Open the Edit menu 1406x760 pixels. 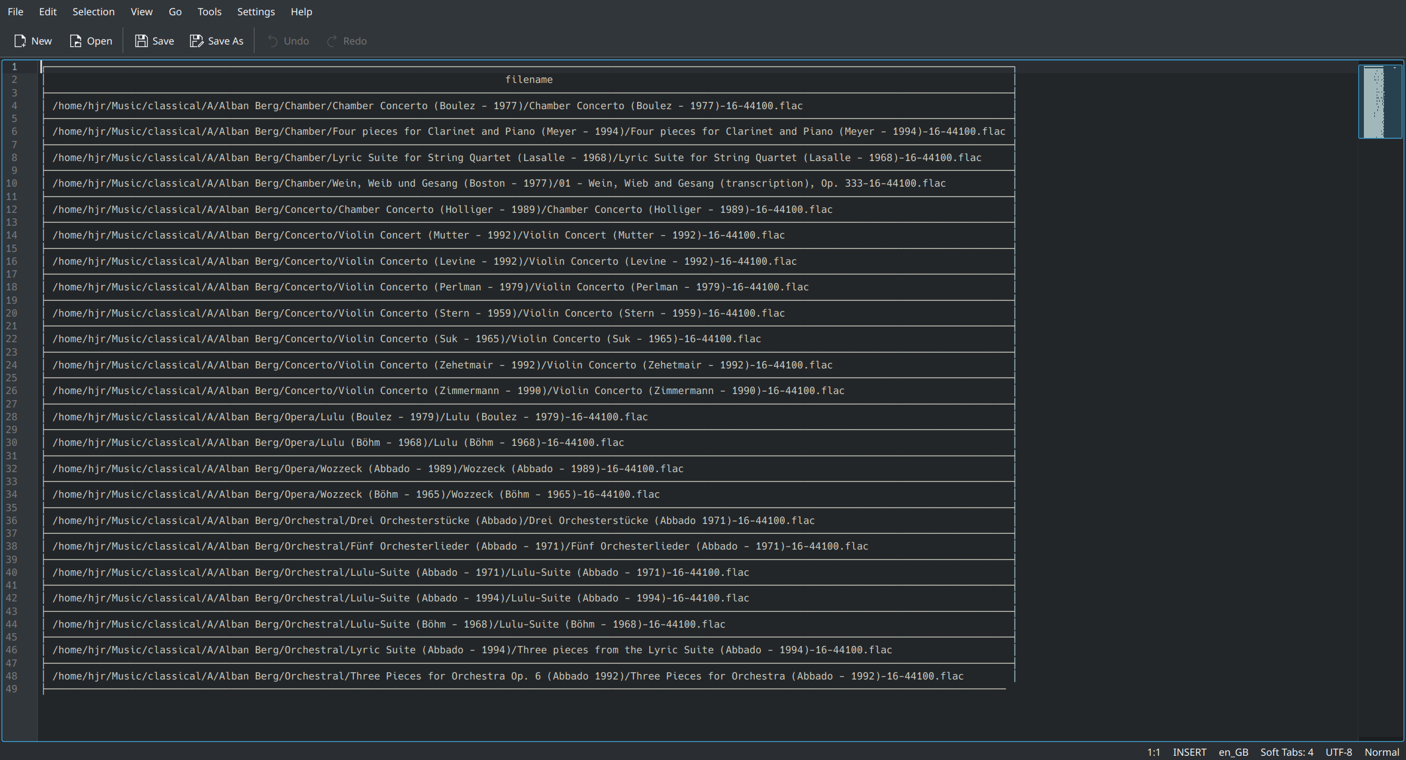pyautogui.click(x=47, y=12)
